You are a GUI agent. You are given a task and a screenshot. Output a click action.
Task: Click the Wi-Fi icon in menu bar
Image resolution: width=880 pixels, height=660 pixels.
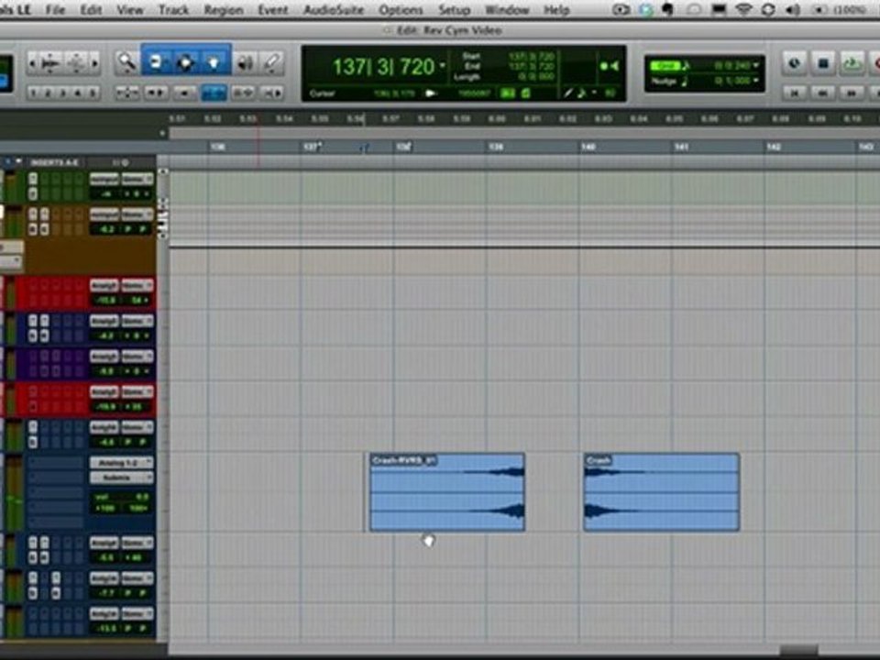point(743,9)
